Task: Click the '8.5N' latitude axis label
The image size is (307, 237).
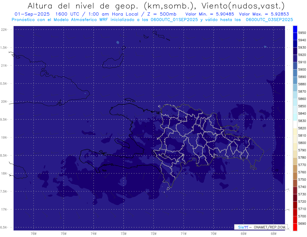Action: [4, 155]
